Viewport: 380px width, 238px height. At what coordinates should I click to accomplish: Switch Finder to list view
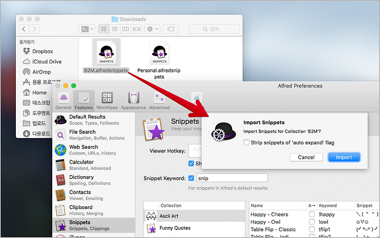click(115, 29)
